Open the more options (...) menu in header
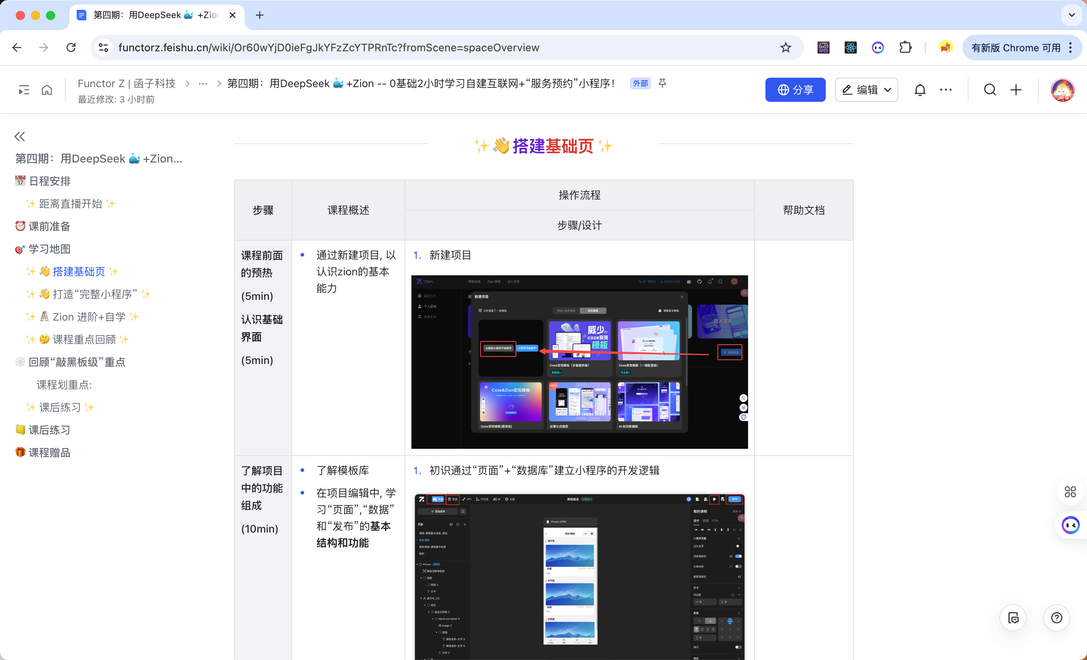Viewport: 1087px width, 660px height. coord(946,89)
